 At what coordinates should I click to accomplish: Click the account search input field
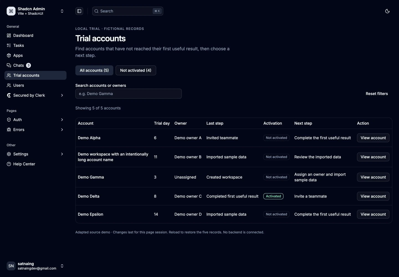click(x=129, y=94)
